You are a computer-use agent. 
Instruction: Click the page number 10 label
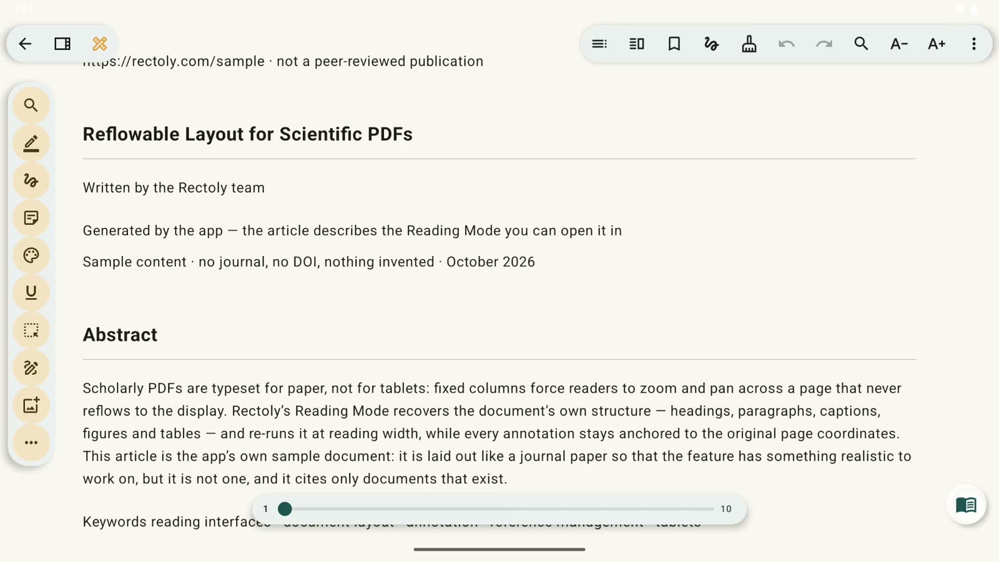point(726,509)
